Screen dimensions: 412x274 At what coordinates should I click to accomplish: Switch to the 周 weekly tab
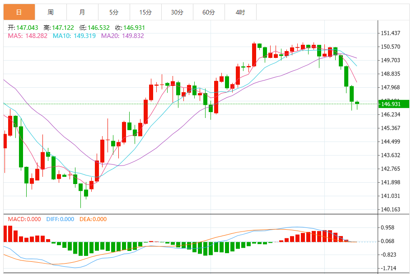51,12
